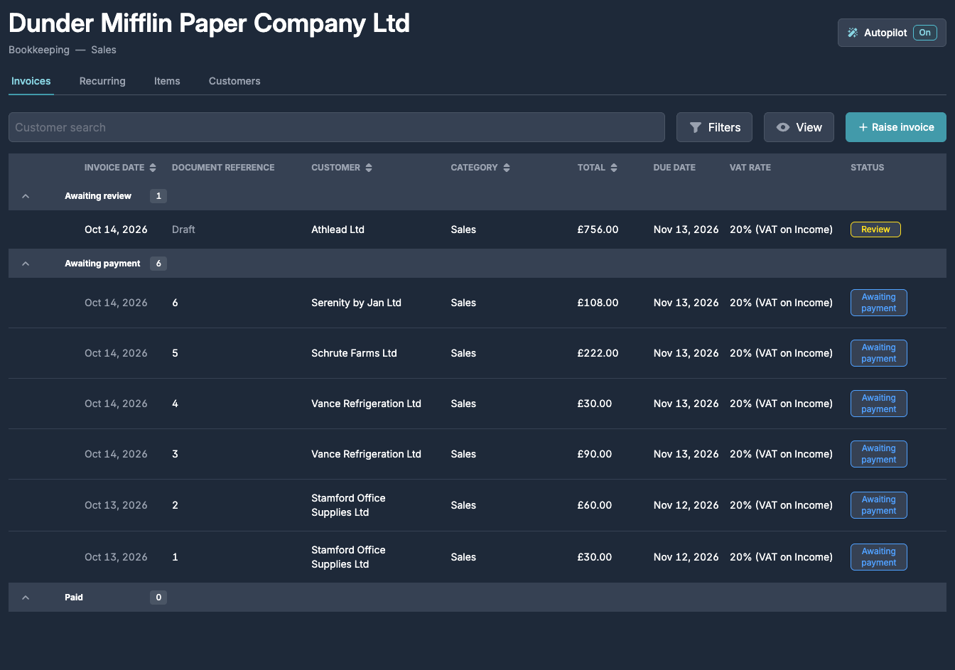Switch to the Invoices tab

point(31,81)
